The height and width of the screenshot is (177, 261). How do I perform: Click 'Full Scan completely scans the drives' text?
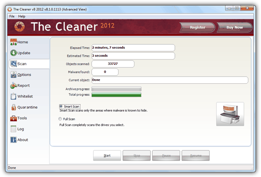pyautogui.click(x=92, y=125)
